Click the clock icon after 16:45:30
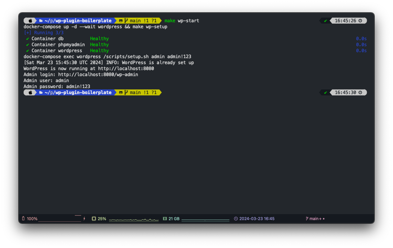 pyautogui.click(x=360, y=93)
